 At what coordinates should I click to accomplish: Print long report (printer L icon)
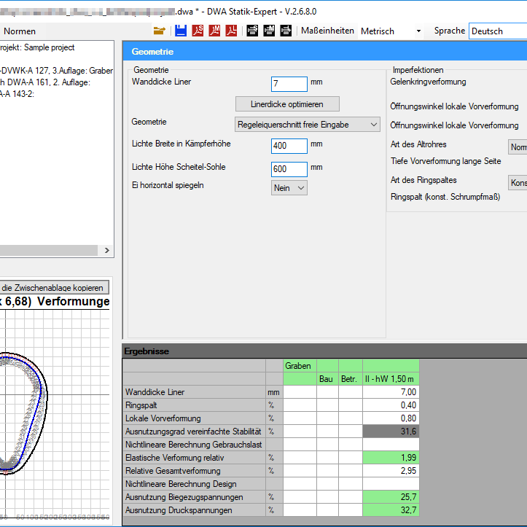click(x=286, y=31)
